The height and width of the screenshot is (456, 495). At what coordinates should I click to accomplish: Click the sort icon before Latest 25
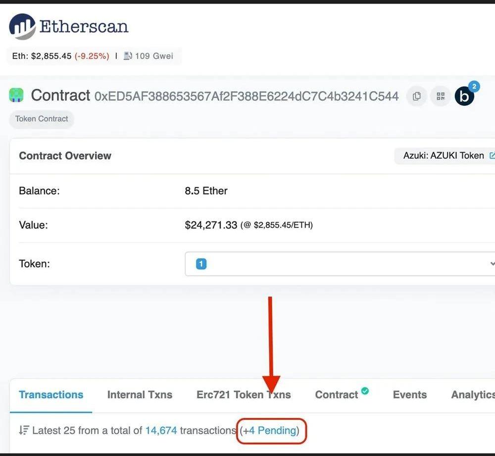coord(24,430)
